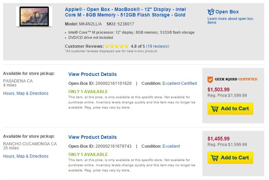Click Learn more about open box items
Image resolution: width=269 pixels, height=180 pixels.
tap(230, 21)
